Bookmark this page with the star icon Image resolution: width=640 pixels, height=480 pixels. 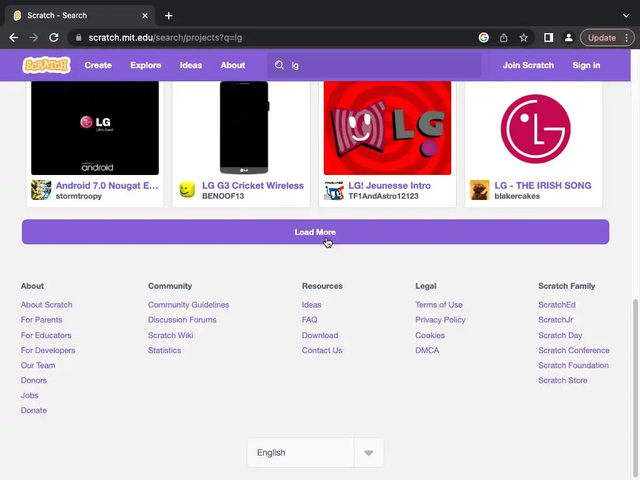pos(524,37)
